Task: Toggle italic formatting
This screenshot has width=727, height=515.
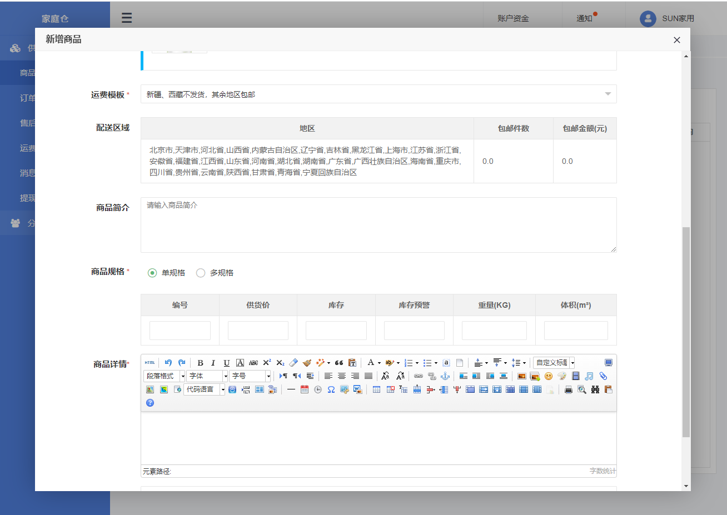Action: pyautogui.click(x=213, y=363)
